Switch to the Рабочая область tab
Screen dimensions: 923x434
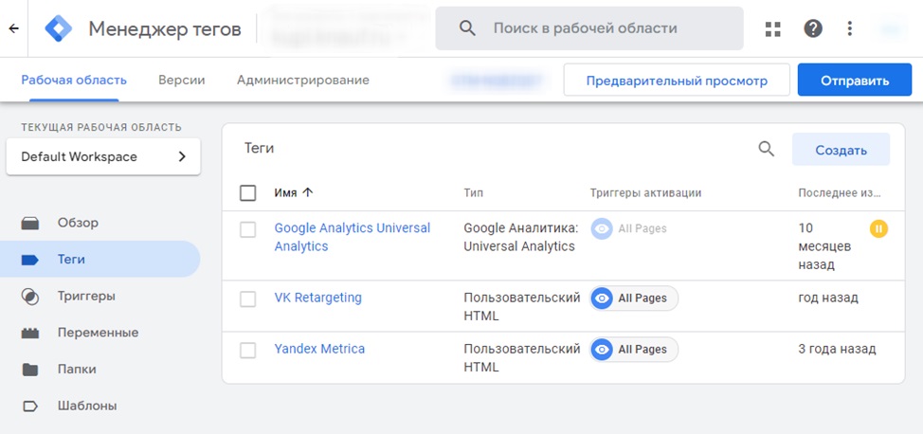tap(74, 81)
